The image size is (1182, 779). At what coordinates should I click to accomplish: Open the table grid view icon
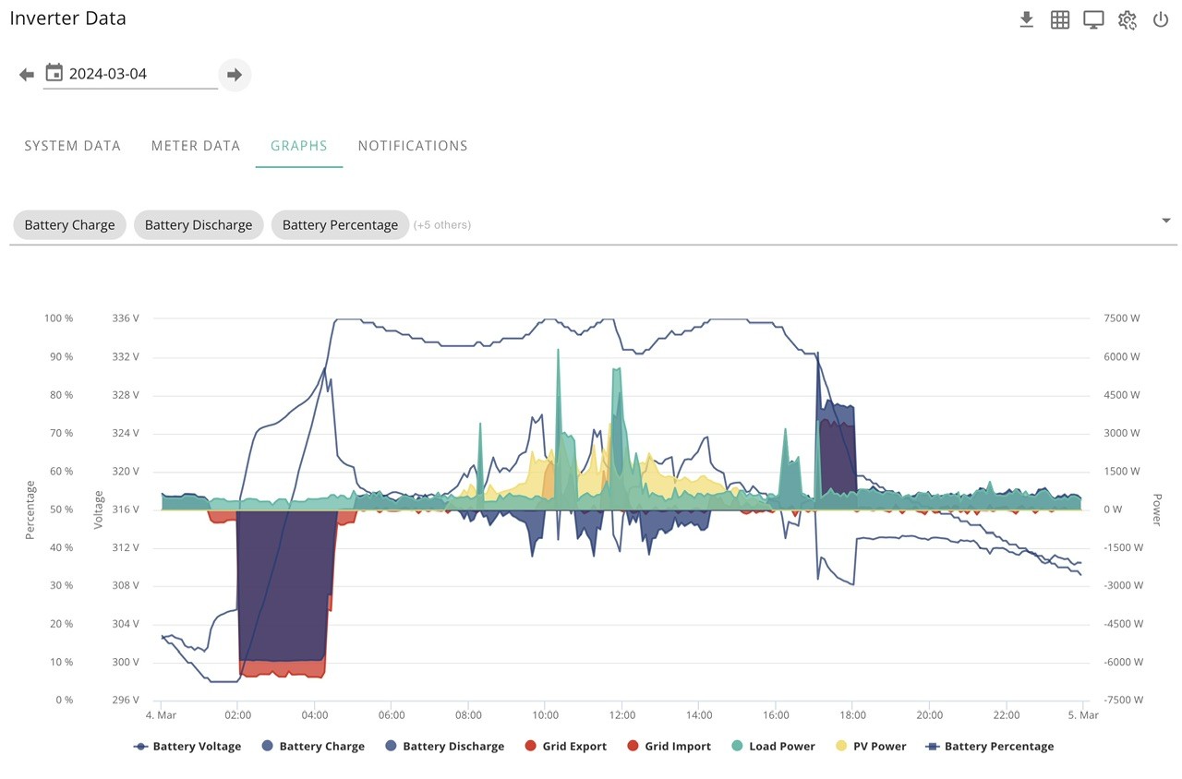(1060, 19)
